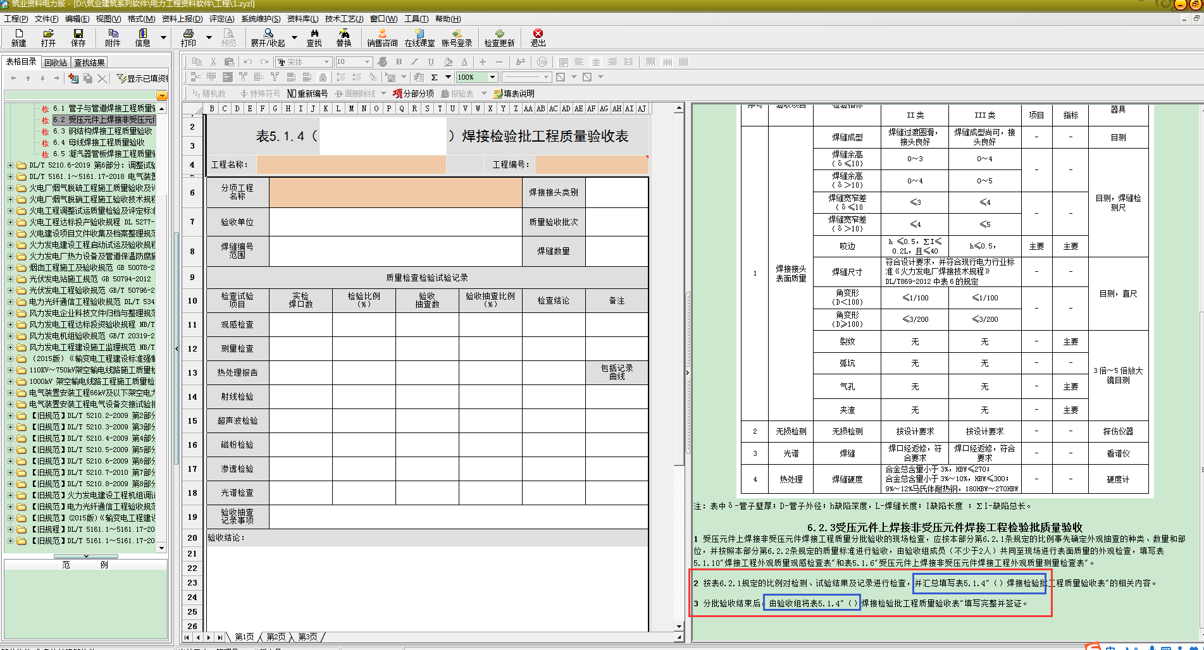Expand the DL/T 5210.6-2019 第6部分 tree node
The image size is (1204, 650).
pos(10,165)
